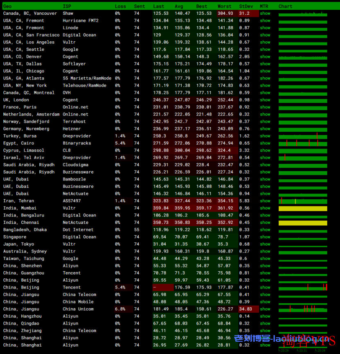Image resolution: width=340 pixels, height=354 pixels.
Task: Open show for India, Mumbai row
Action: 265,208
